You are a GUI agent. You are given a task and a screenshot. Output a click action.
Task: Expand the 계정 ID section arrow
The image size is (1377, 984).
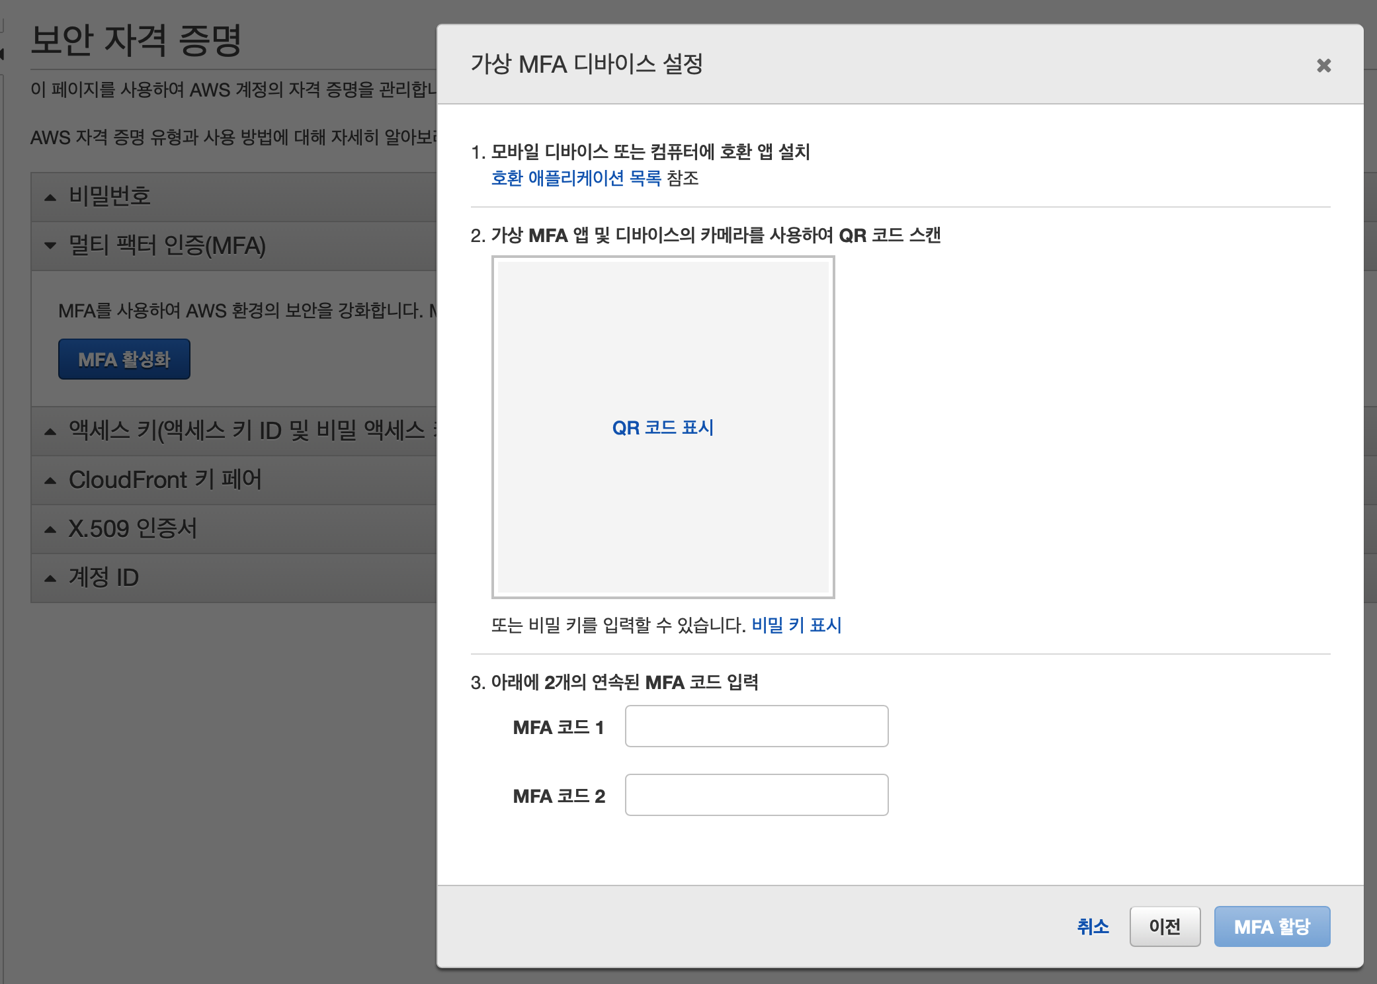pyautogui.click(x=50, y=578)
